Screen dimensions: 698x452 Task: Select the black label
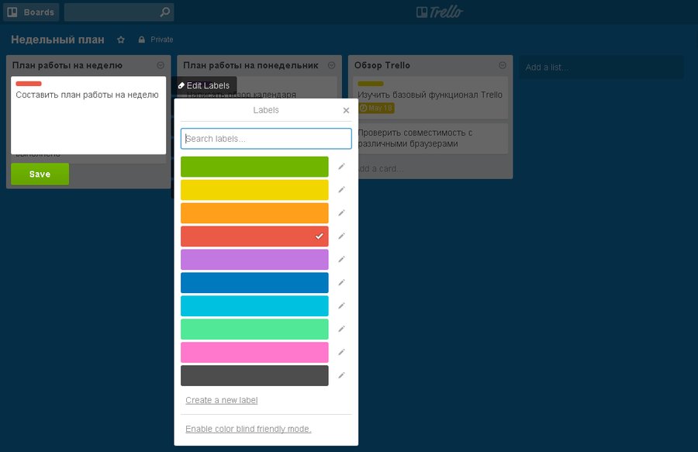pyautogui.click(x=254, y=375)
